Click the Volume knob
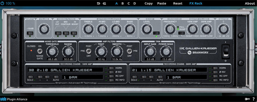 pyautogui.click(x=44, y=29)
